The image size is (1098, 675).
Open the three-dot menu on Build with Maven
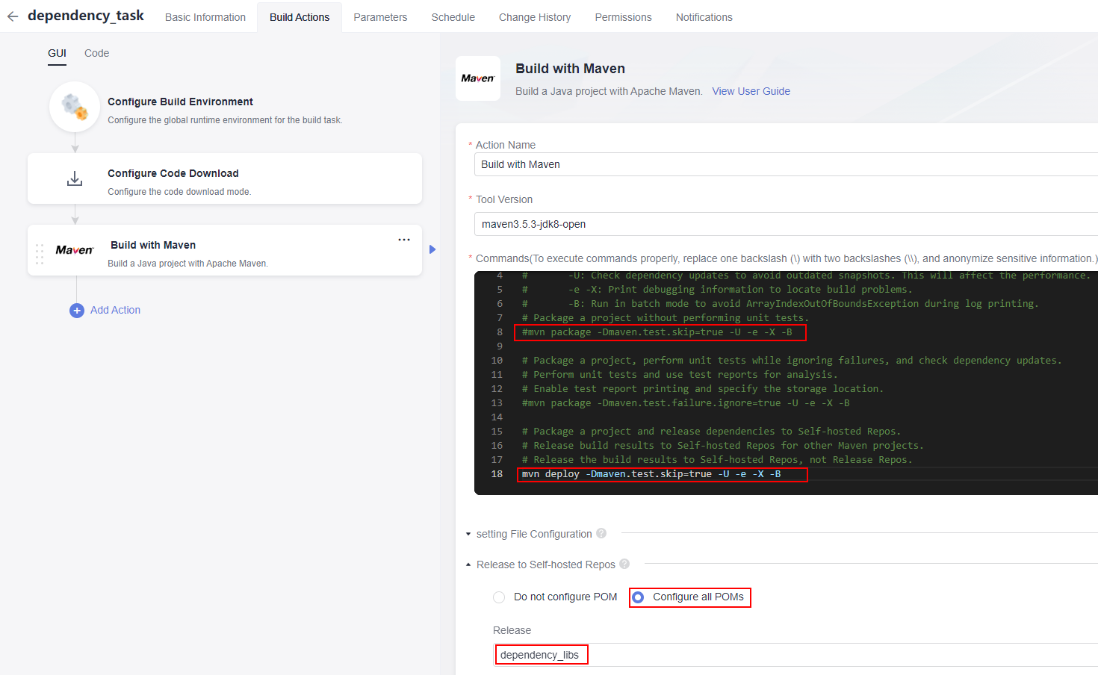click(404, 240)
